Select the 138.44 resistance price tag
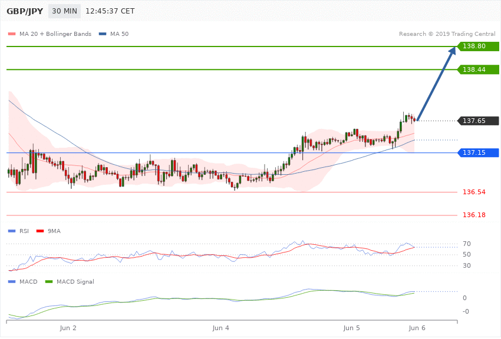The image size is (501, 339). (478, 69)
